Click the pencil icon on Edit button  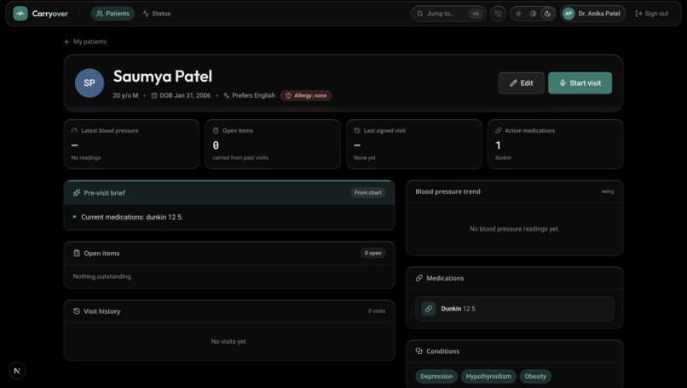click(x=513, y=83)
